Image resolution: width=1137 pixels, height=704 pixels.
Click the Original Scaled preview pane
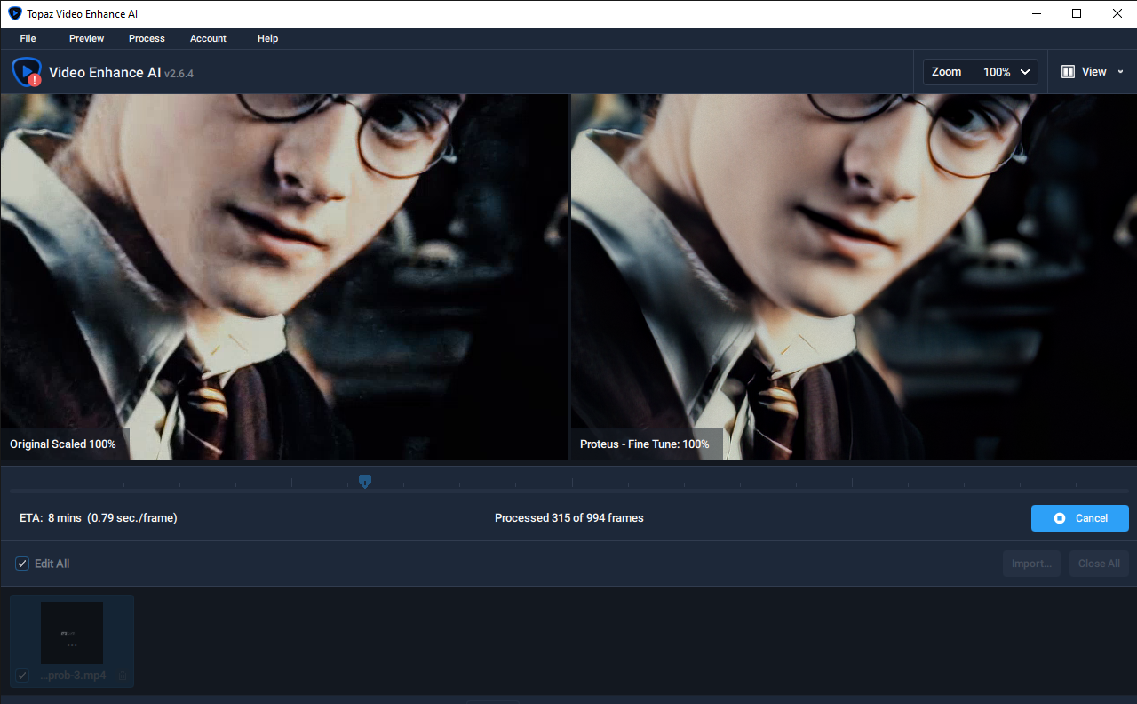pyautogui.click(x=283, y=277)
